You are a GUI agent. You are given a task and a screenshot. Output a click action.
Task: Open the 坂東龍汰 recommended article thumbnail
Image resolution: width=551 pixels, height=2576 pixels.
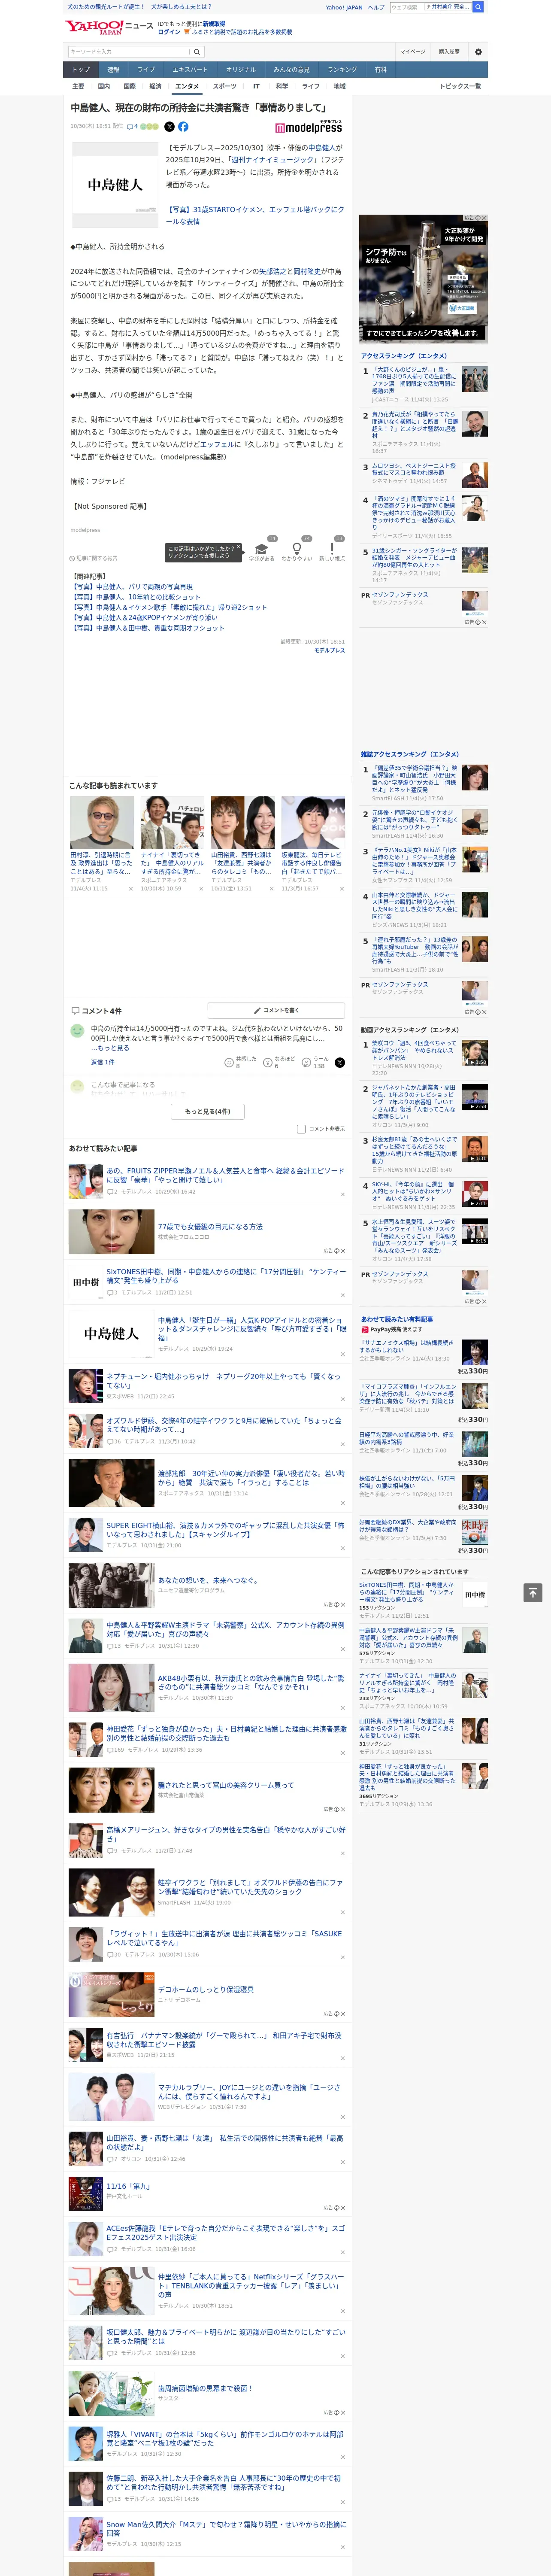tap(313, 823)
